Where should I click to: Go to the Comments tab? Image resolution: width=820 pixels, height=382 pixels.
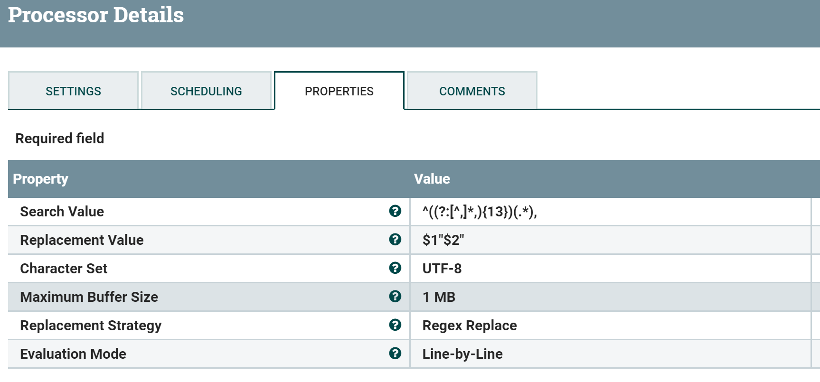click(472, 91)
